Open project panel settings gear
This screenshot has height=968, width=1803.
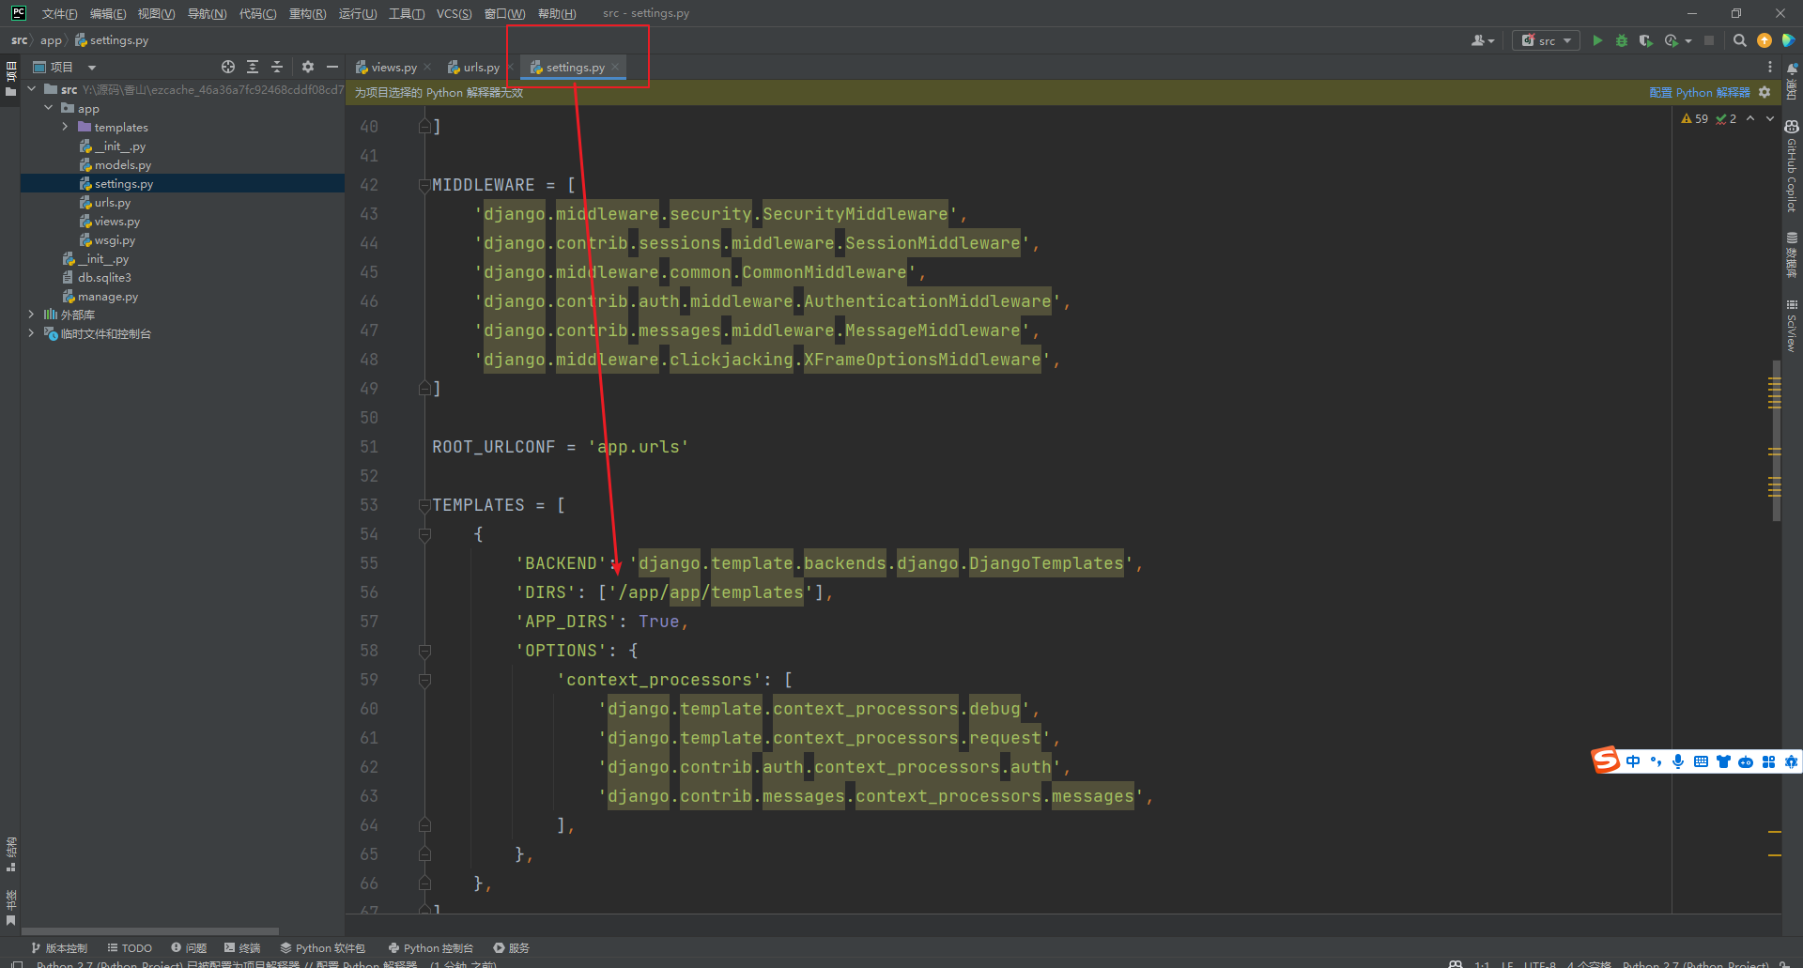point(308,67)
